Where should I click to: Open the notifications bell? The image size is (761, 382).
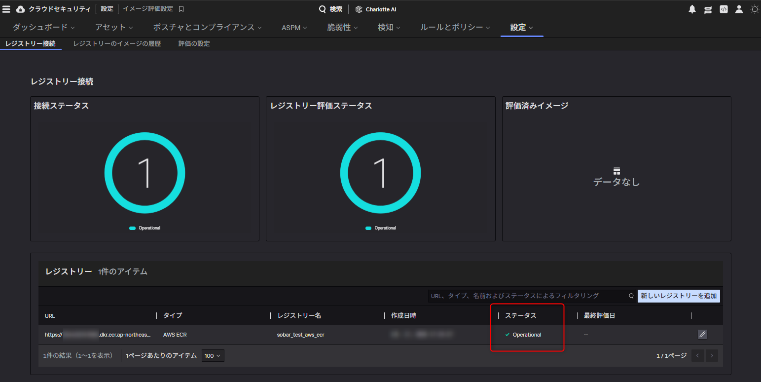[692, 9]
